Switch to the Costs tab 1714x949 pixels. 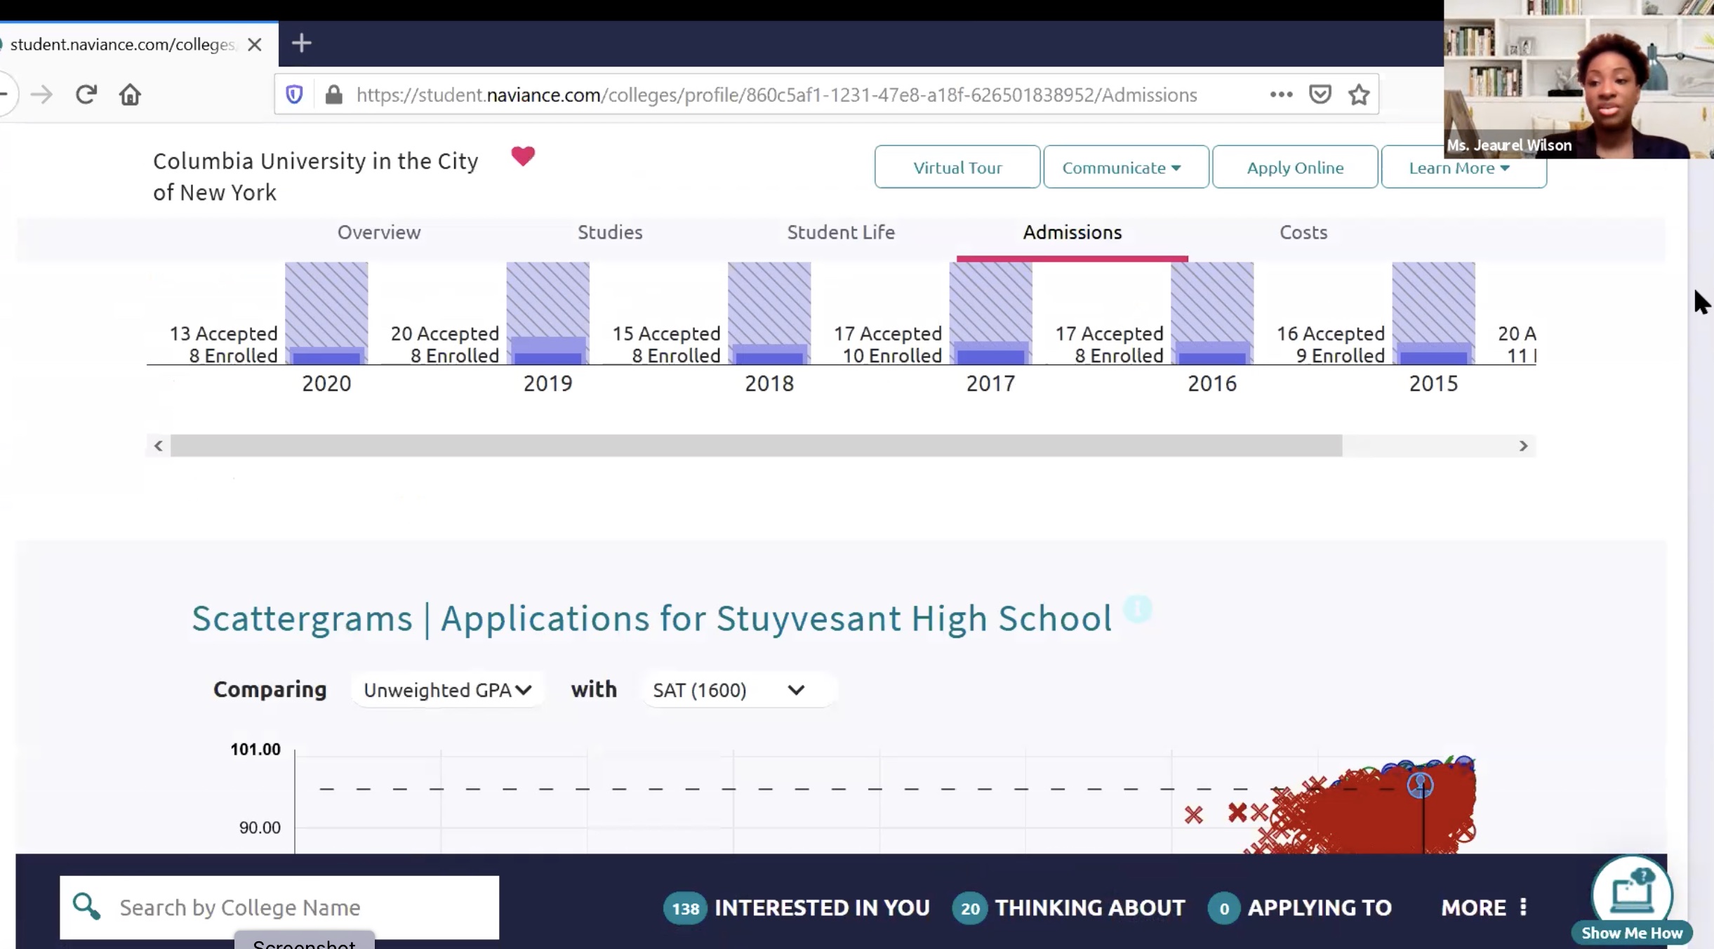(x=1303, y=232)
